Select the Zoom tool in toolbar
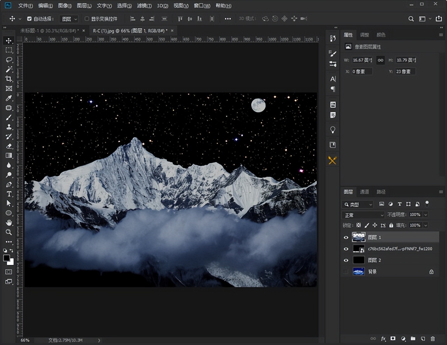 (9, 232)
